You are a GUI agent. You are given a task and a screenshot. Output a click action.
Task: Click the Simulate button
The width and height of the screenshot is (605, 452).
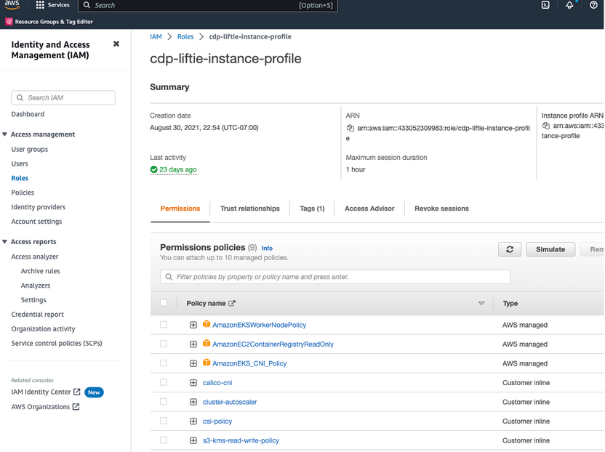[550, 249]
